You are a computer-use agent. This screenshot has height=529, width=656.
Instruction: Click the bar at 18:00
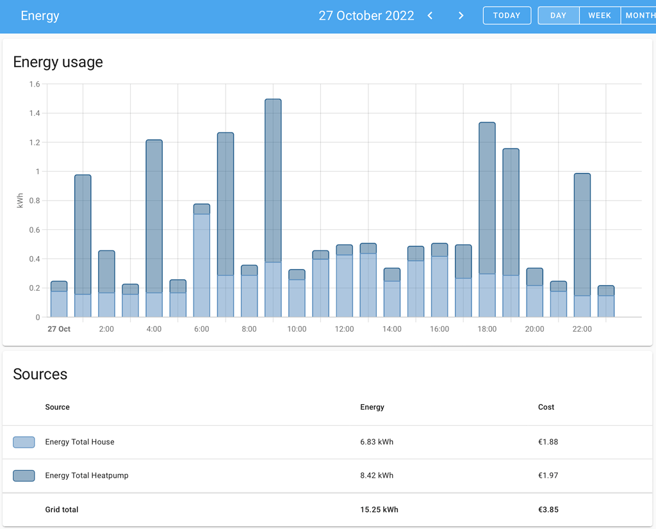point(487,211)
